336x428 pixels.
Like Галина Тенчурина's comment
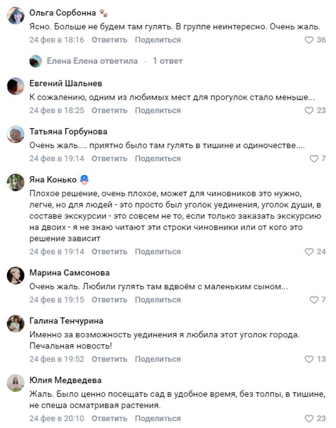(309, 359)
